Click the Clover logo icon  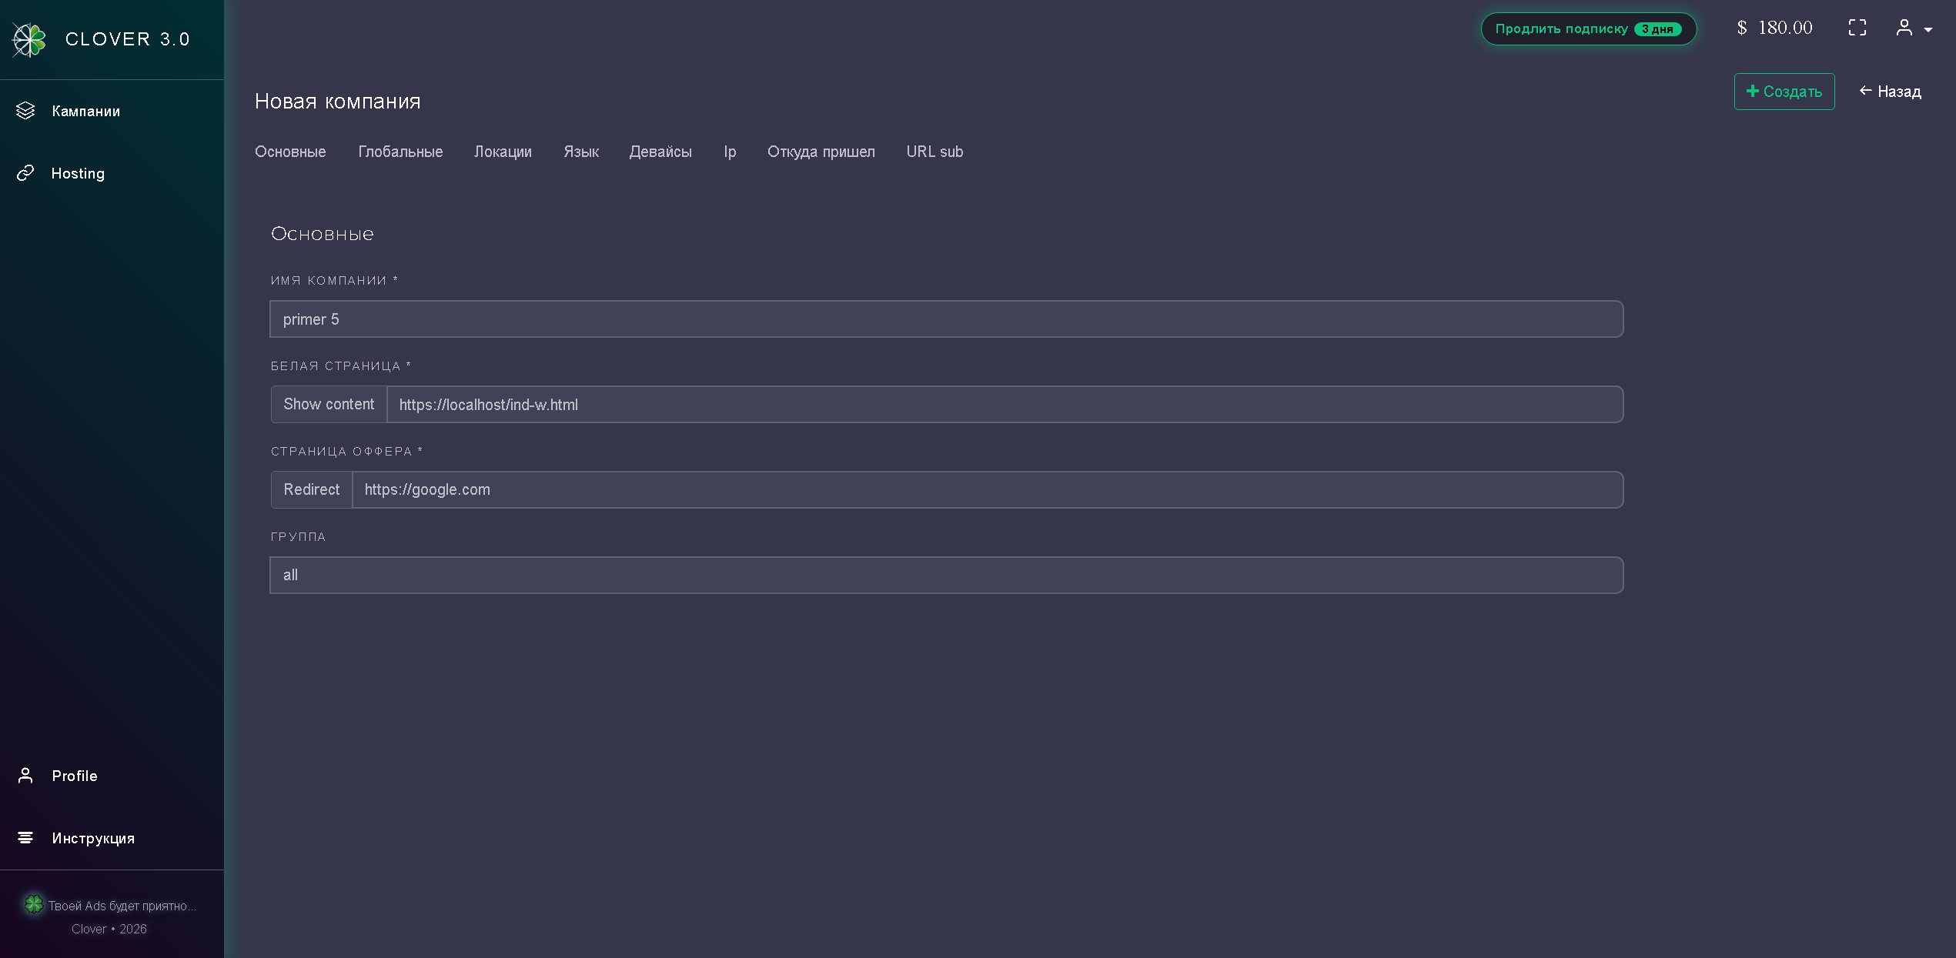click(29, 40)
